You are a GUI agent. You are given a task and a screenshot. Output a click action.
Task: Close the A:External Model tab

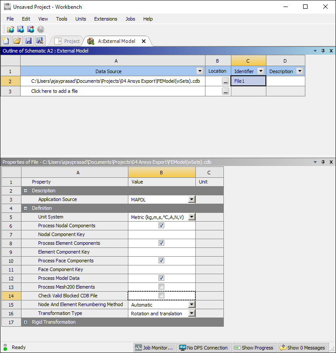click(x=144, y=41)
